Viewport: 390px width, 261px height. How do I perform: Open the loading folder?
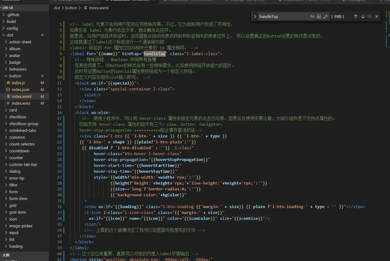click(x=24, y=246)
